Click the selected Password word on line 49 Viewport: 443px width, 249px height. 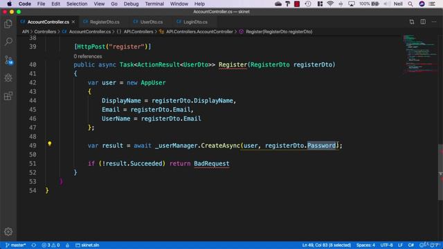tap(321, 146)
